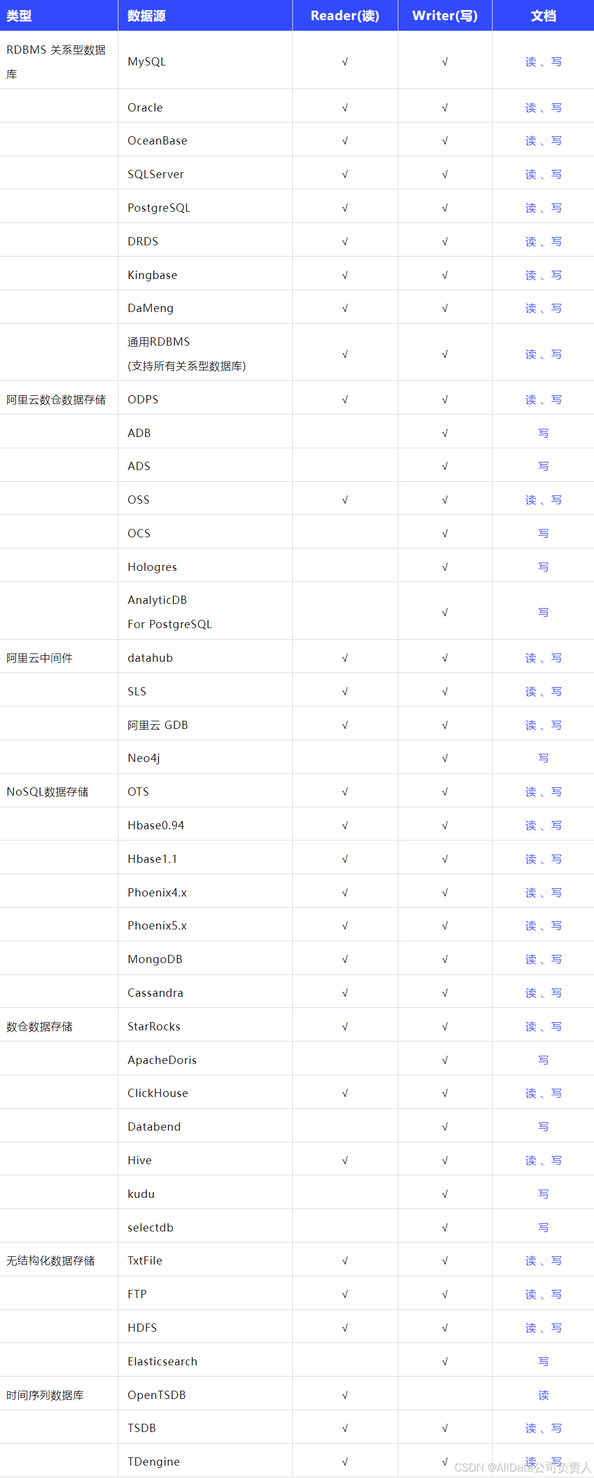Open 阿里云 GDB read doc link
Screen dimensions: 594x1478
(531, 725)
